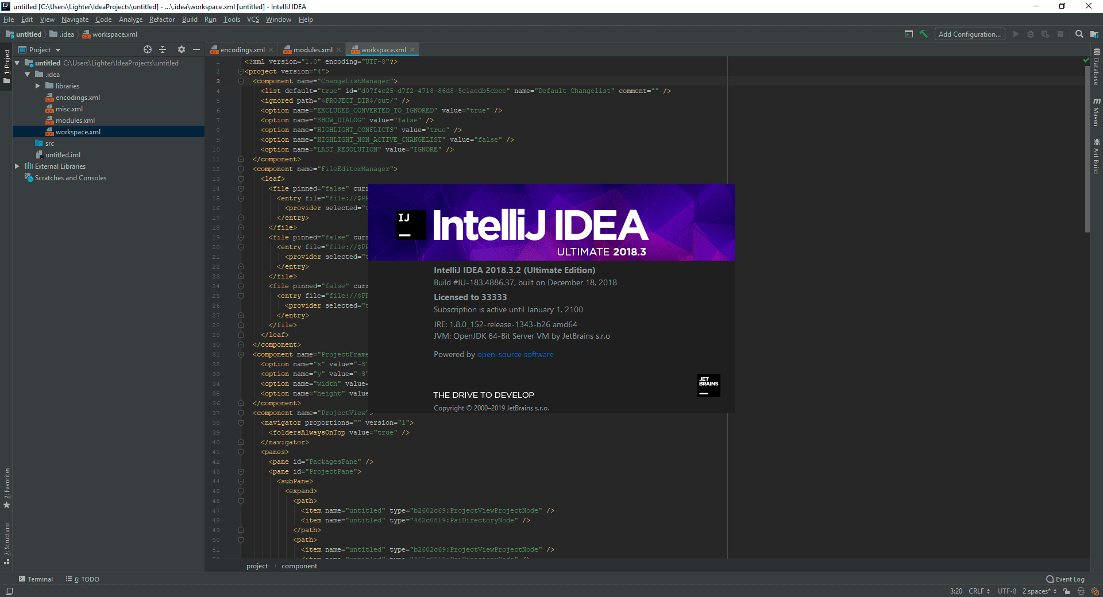
Task: Click the Run with Coverage icon
Action: pyautogui.click(x=1046, y=34)
